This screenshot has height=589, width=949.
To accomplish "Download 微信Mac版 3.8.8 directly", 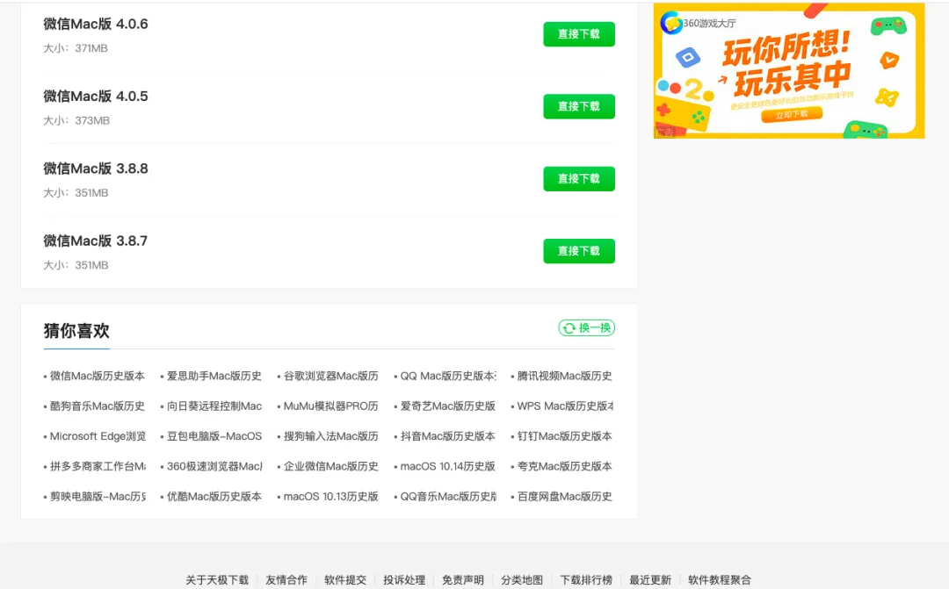I will 578,178.
